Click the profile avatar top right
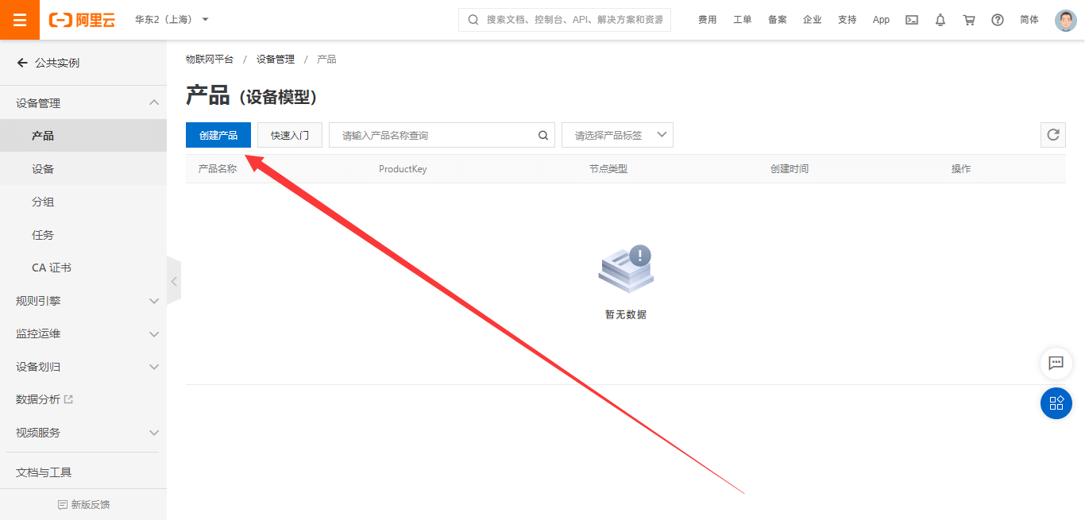 click(1065, 20)
